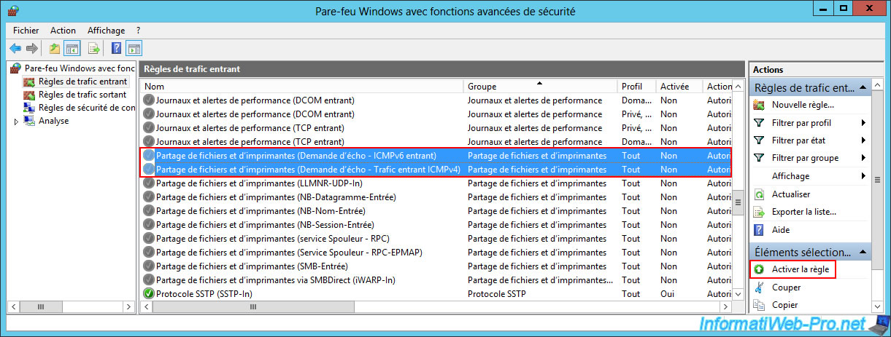Open Filtrer par profil submenu
The height and width of the screenshot is (337, 891).
(x=863, y=123)
